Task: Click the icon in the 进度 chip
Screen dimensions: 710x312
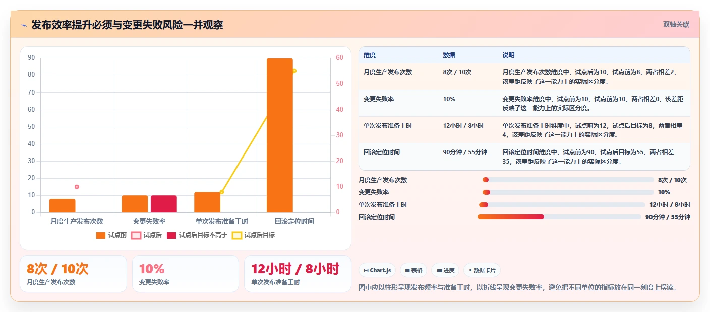Action: pos(439,270)
